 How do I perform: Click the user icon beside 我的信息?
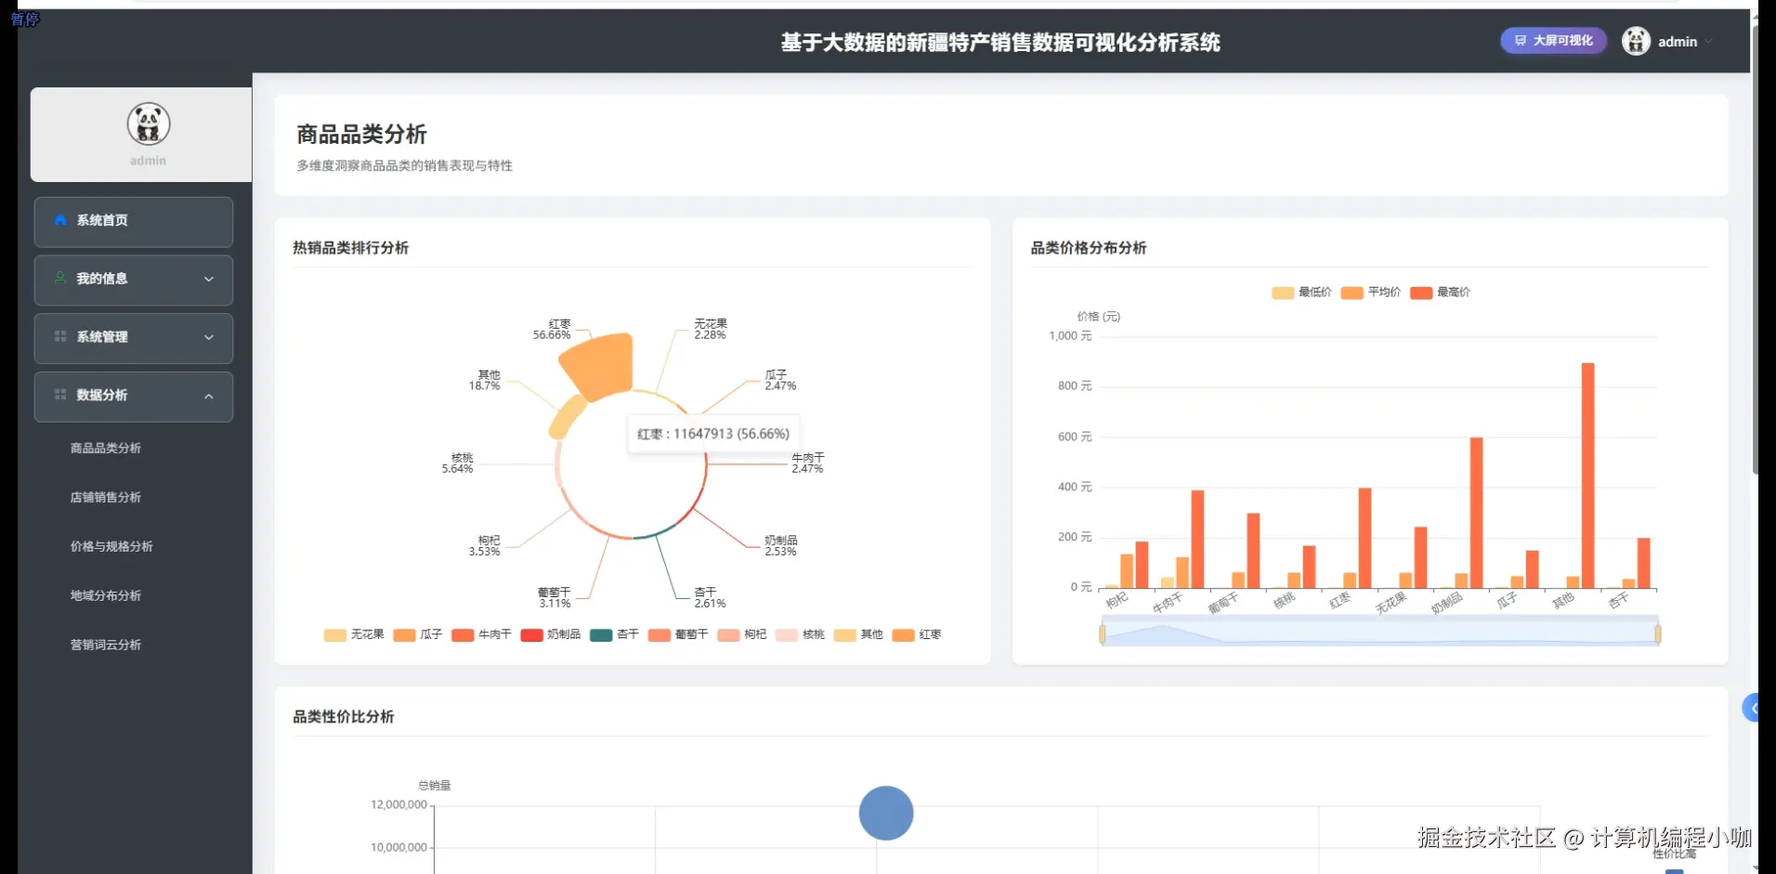[x=60, y=278]
